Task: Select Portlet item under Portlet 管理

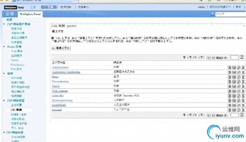Action: [15, 60]
